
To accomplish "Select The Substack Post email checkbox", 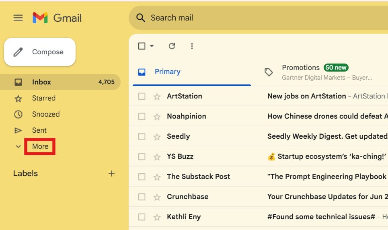I will 142,177.
